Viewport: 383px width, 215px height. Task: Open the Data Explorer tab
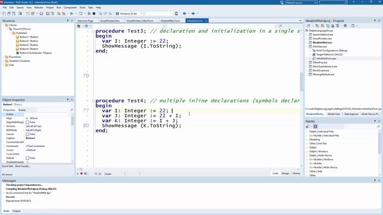click(351, 114)
